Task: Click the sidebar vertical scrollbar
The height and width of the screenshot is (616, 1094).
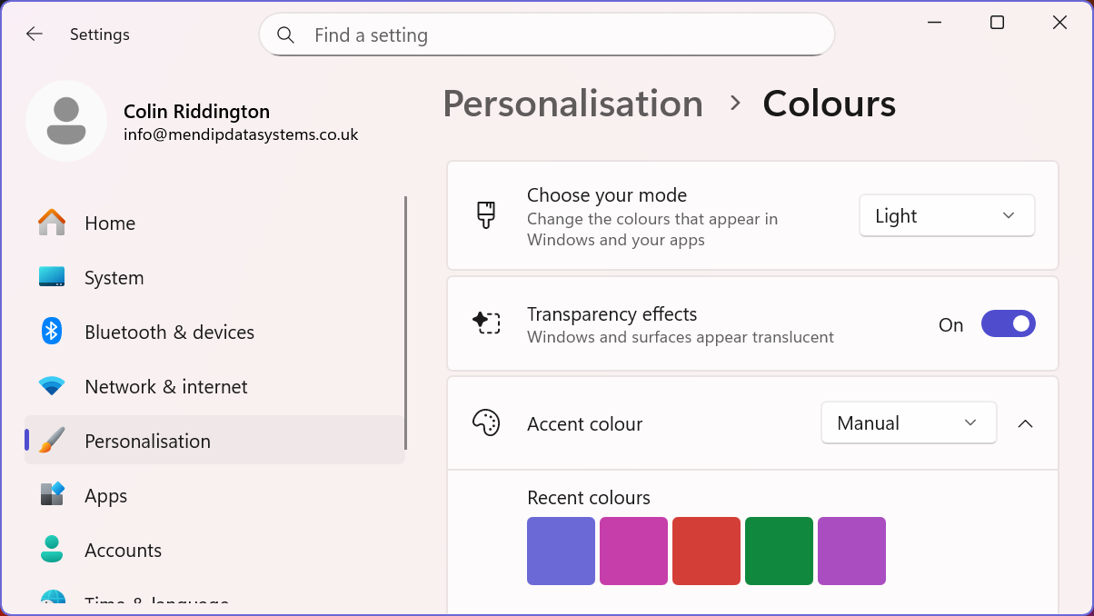Action: tap(405, 323)
